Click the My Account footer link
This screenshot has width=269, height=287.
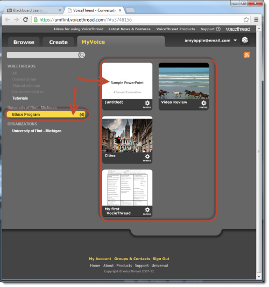pos(100,259)
